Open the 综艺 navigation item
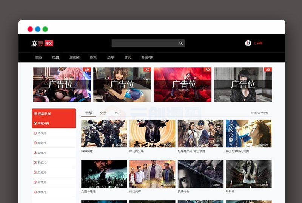302x203 pixels. (93, 57)
